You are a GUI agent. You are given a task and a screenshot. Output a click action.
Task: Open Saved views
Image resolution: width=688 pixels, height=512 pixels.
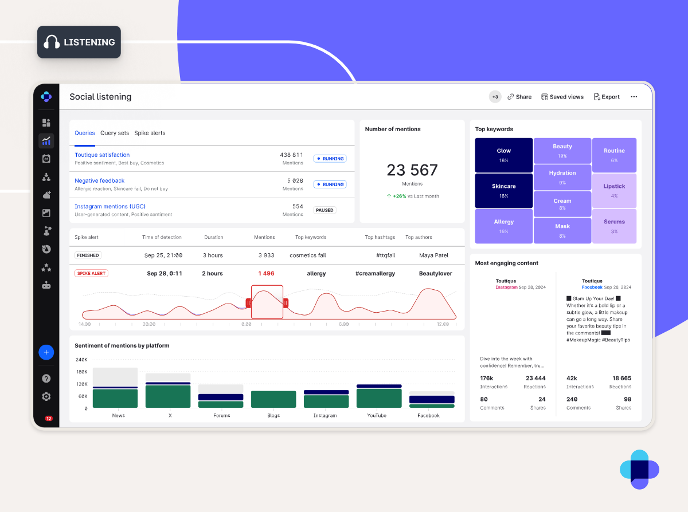562,97
